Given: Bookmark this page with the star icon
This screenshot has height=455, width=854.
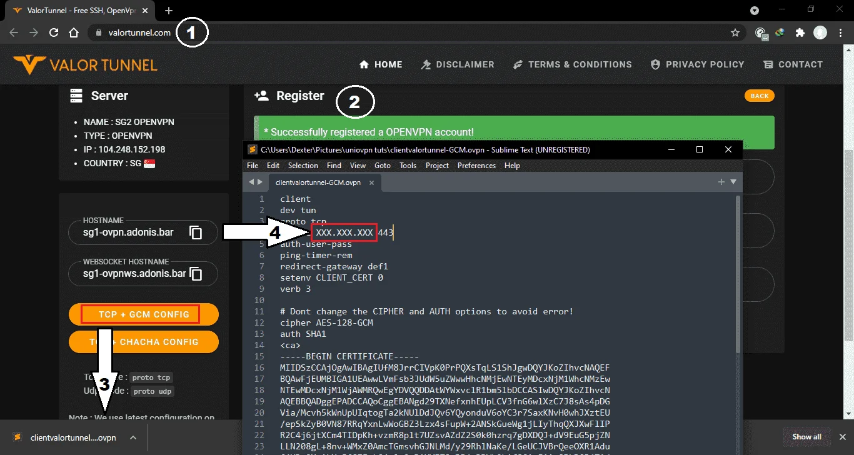Looking at the screenshot, I should click(735, 33).
